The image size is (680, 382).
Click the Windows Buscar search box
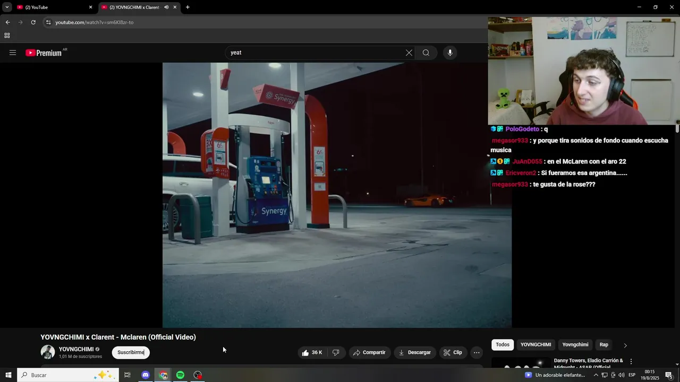(x=67, y=375)
